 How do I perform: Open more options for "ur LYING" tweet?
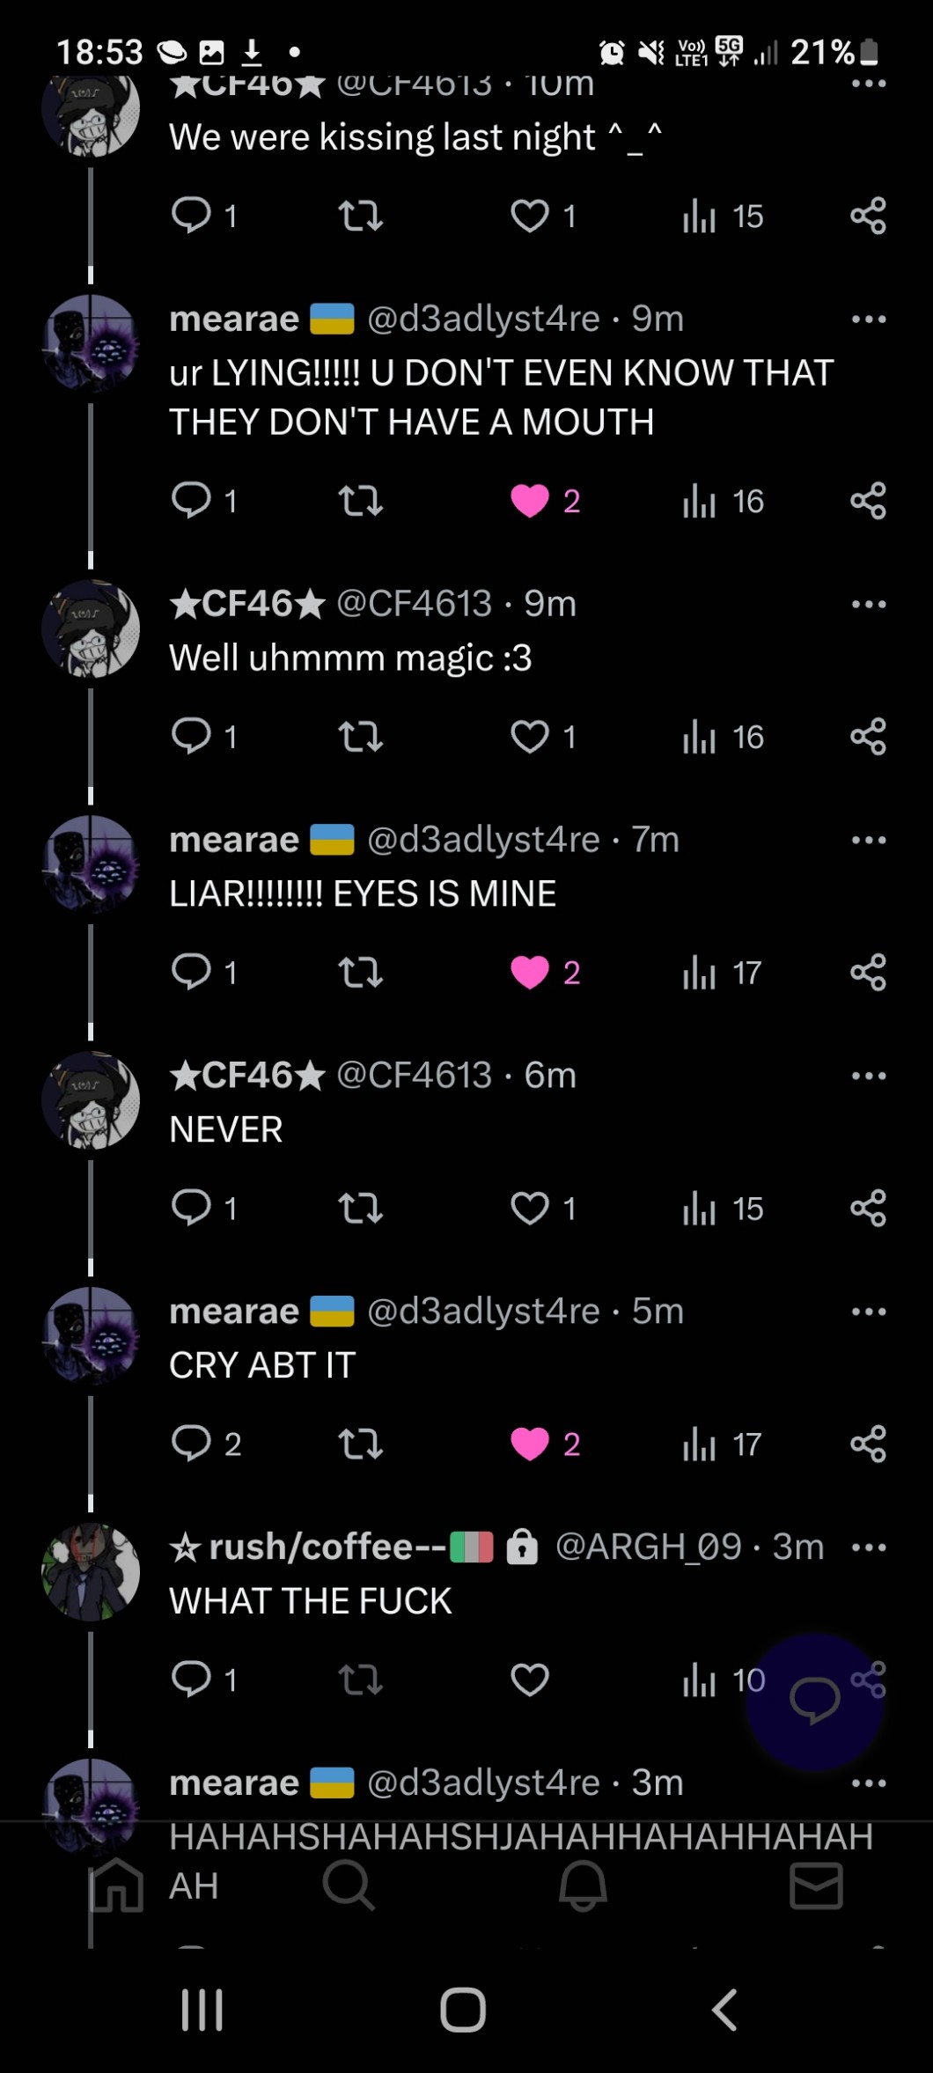[x=869, y=319]
